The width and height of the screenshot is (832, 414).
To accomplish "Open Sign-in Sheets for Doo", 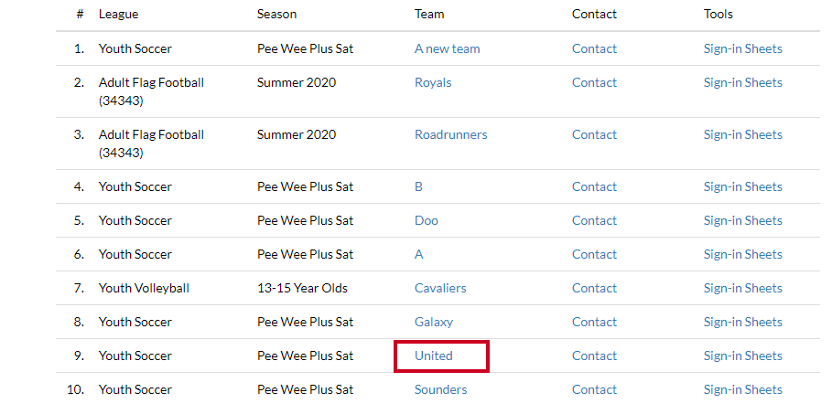I will [743, 220].
